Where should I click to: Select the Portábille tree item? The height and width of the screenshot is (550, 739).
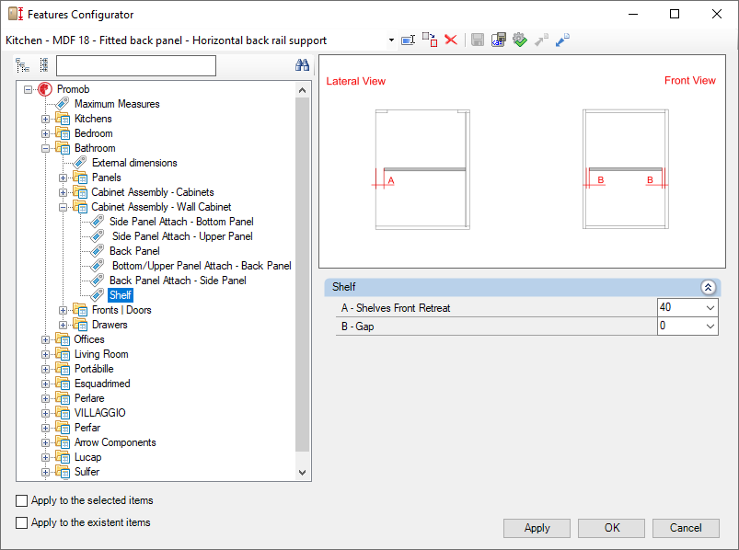tap(94, 369)
